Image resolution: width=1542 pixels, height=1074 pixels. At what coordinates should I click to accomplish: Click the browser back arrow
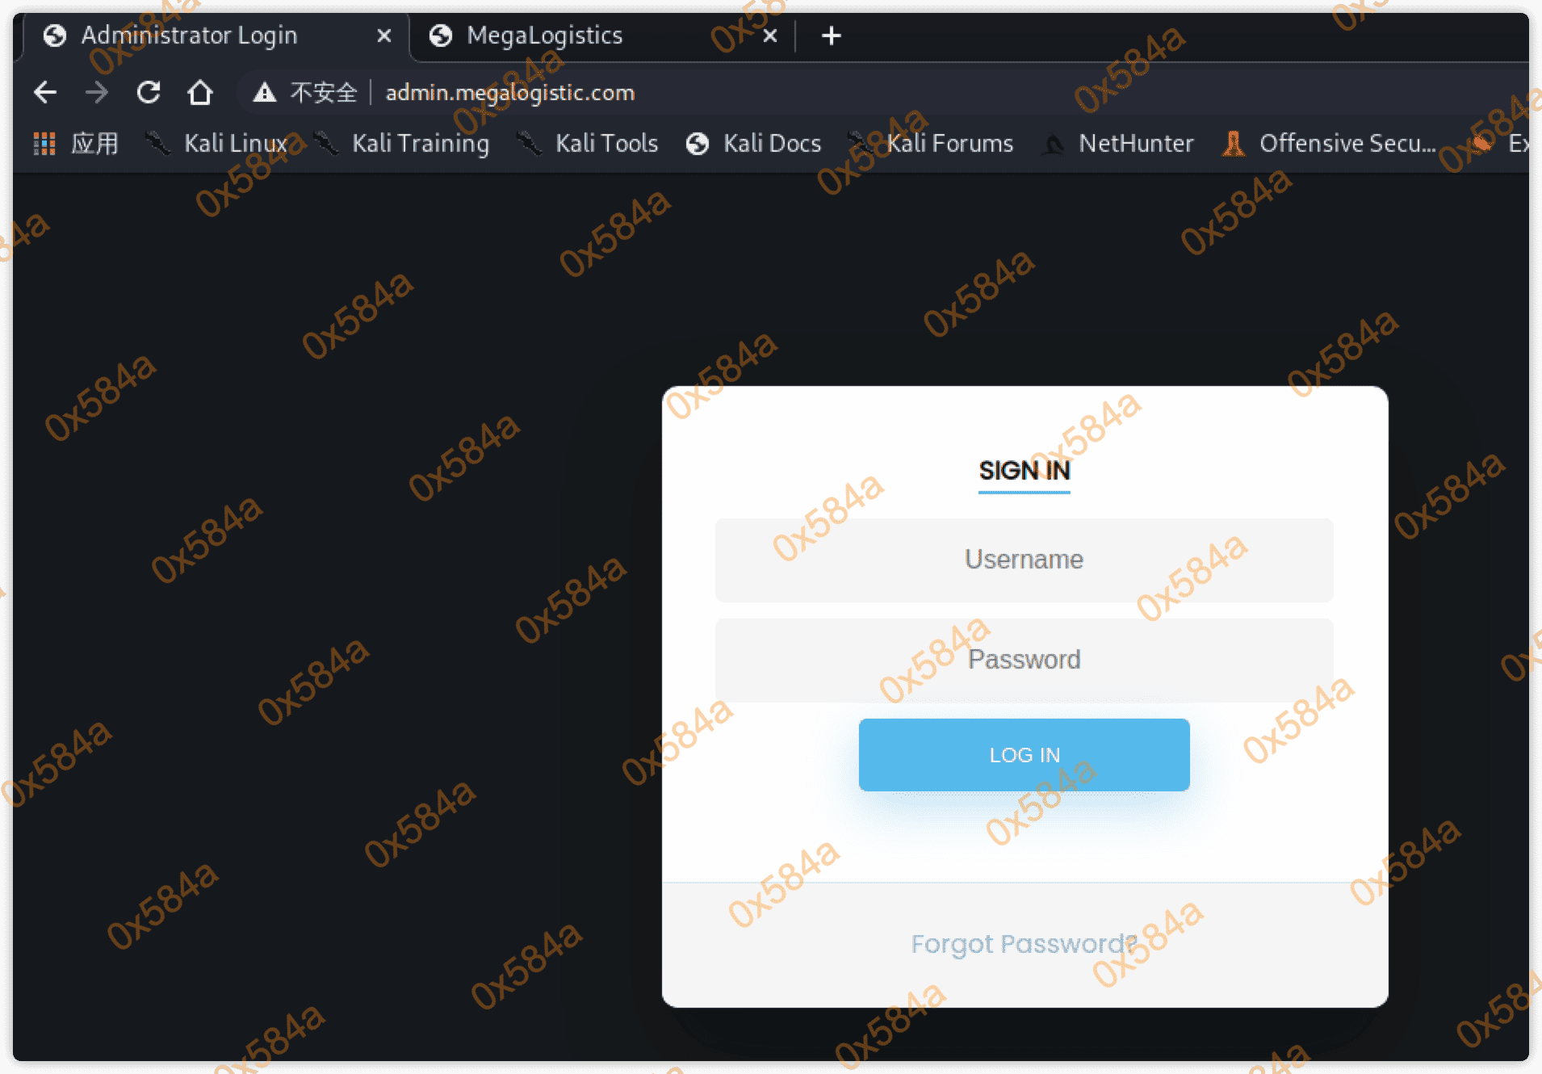tap(45, 93)
